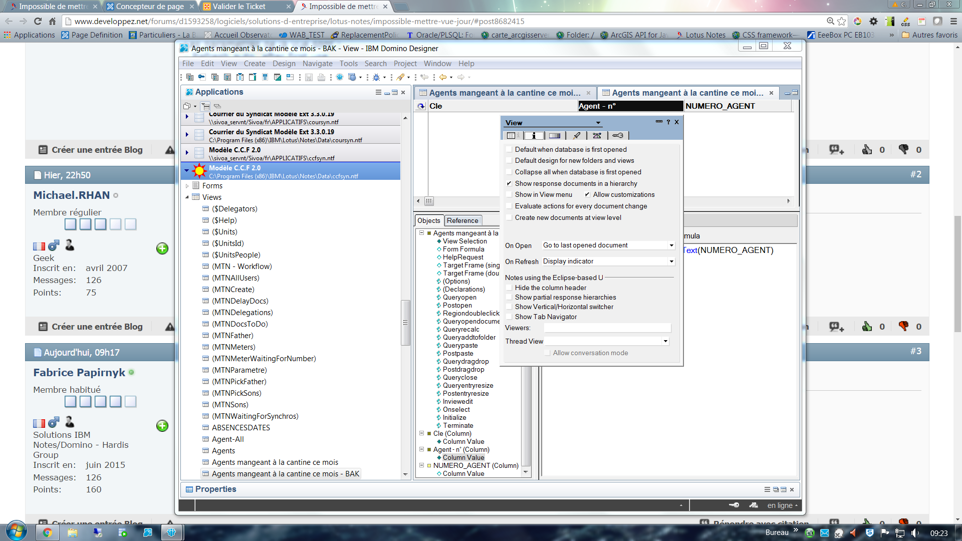The width and height of the screenshot is (962, 541).
Task: Open the key icon in Designer toolbar
Action: point(201,77)
